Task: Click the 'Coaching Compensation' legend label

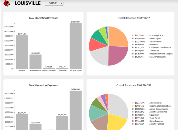Action: pos(160,106)
